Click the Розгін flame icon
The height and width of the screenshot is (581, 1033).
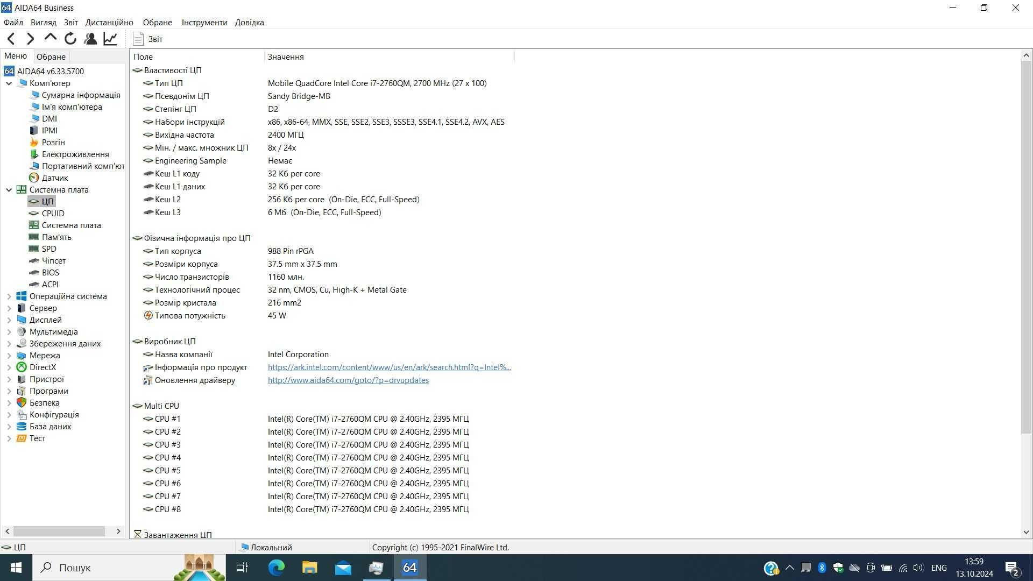coord(34,143)
